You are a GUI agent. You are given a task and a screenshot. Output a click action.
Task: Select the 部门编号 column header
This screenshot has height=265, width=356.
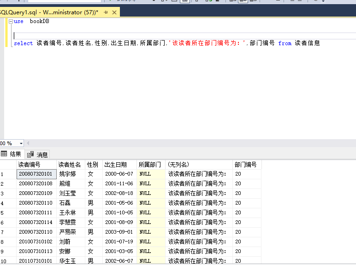tap(247, 165)
